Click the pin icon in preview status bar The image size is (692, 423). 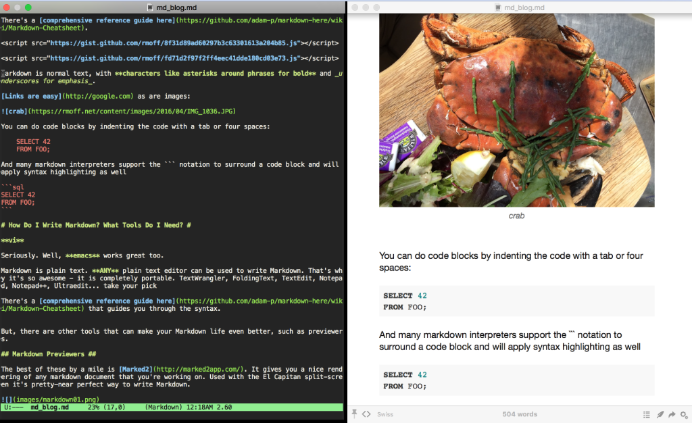click(x=353, y=414)
